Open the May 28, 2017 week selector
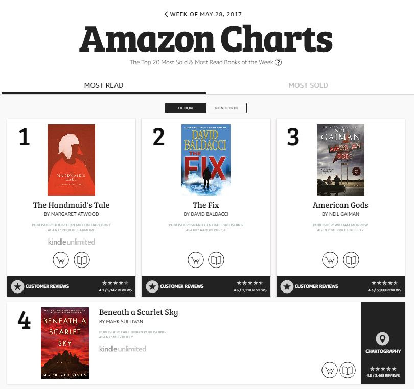414x389 pixels. 221,14
